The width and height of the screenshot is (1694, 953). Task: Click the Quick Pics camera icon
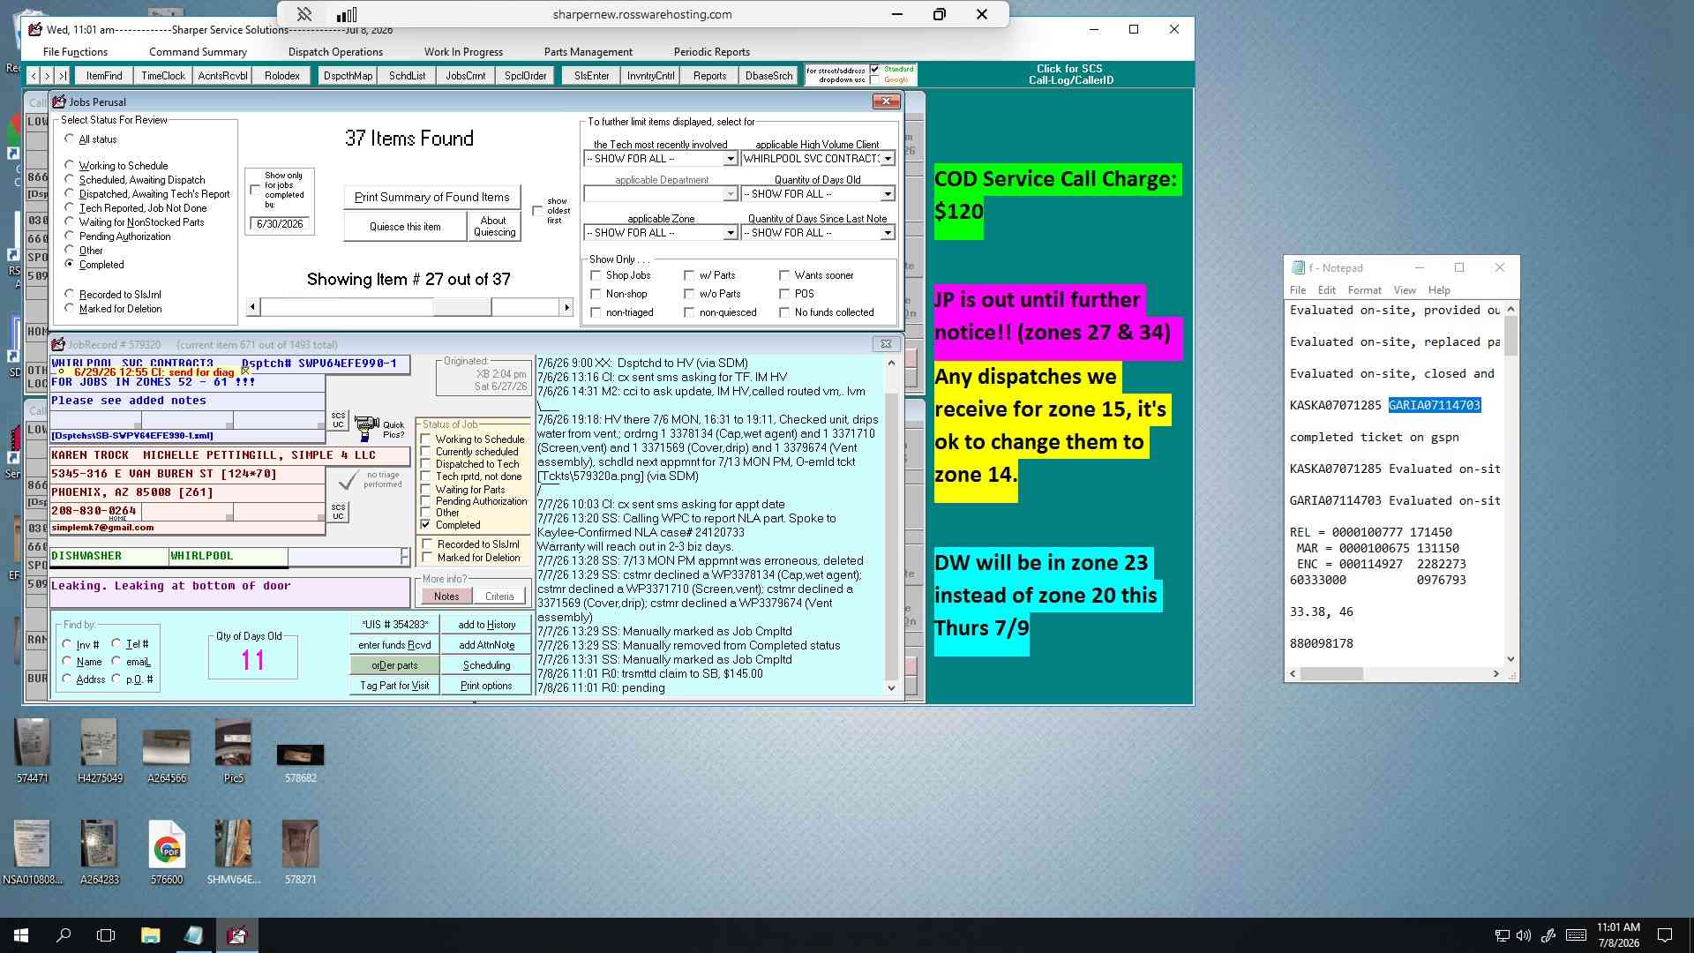367,428
